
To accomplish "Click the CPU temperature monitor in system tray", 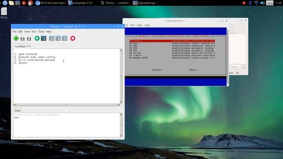I will tap(270, 3).
